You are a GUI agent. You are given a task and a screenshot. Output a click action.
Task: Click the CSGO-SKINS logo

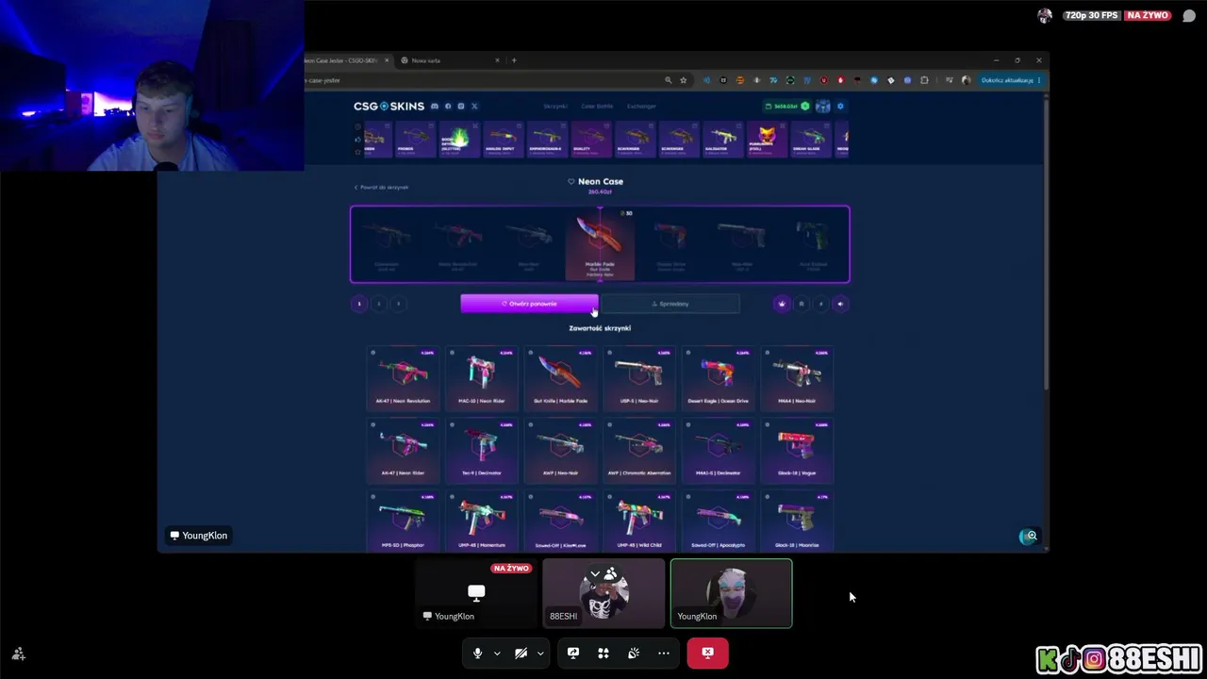(389, 107)
